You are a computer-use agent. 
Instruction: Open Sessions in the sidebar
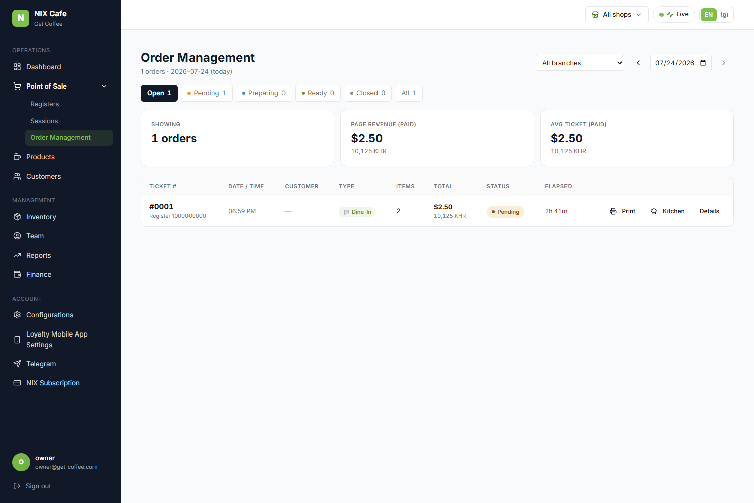point(69,121)
